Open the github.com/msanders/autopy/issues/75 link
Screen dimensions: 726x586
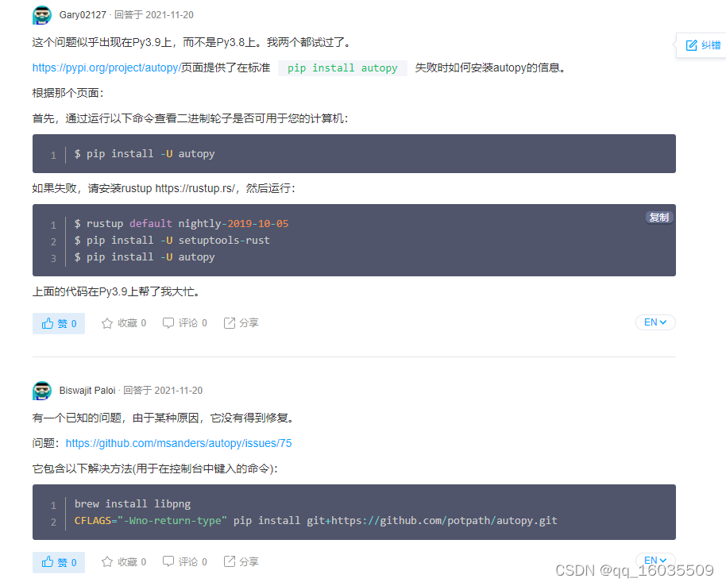pos(179,443)
